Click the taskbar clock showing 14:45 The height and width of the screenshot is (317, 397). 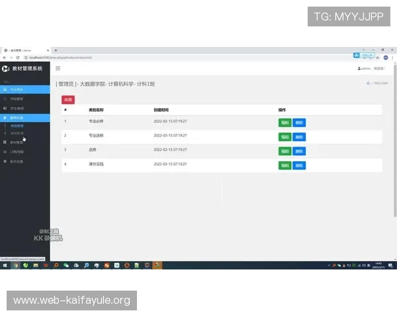378,265
